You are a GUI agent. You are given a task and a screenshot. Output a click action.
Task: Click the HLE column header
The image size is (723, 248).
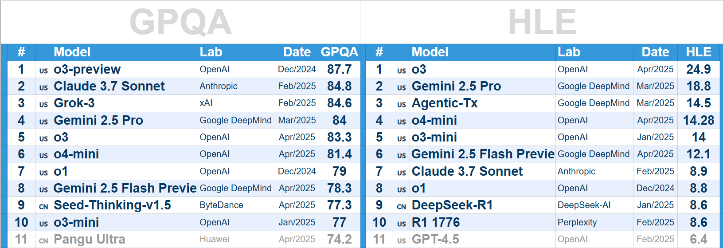(699, 52)
